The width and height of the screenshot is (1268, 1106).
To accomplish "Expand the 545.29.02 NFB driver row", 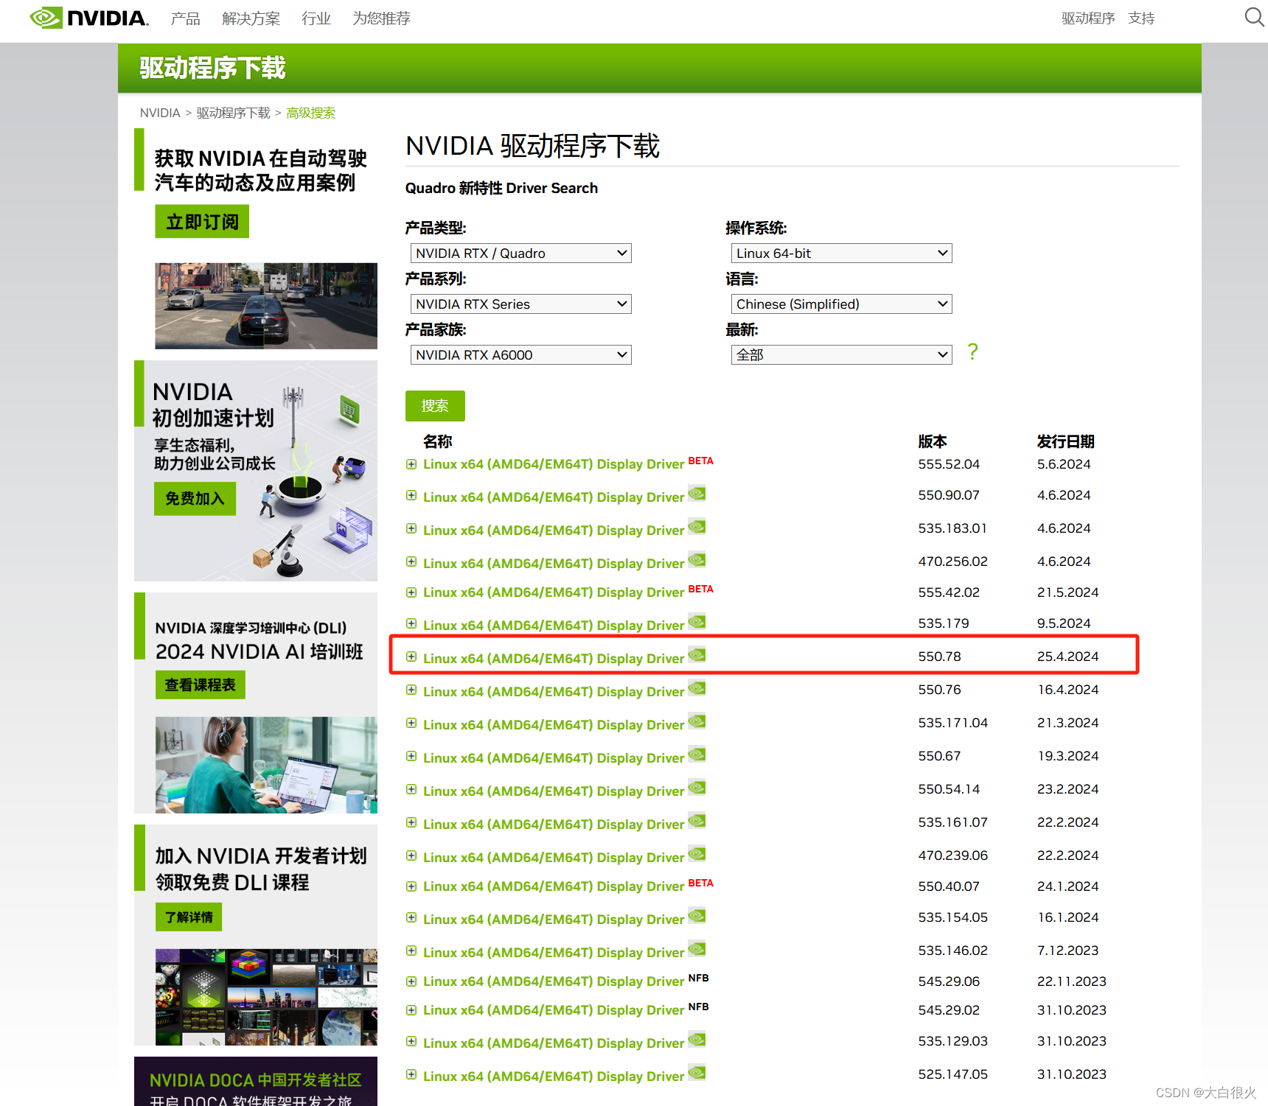I will (411, 1010).
